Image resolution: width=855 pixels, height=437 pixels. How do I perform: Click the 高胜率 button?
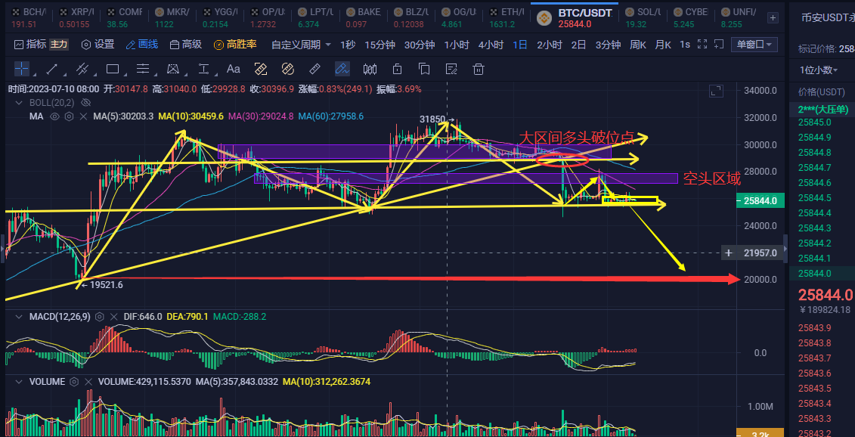[236, 45]
